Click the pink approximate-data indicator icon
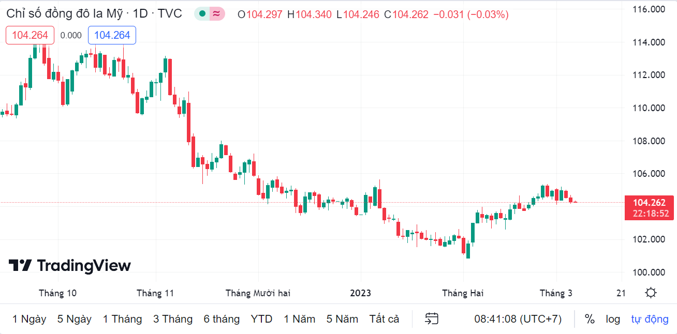The image size is (677, 334). [217, 14]
